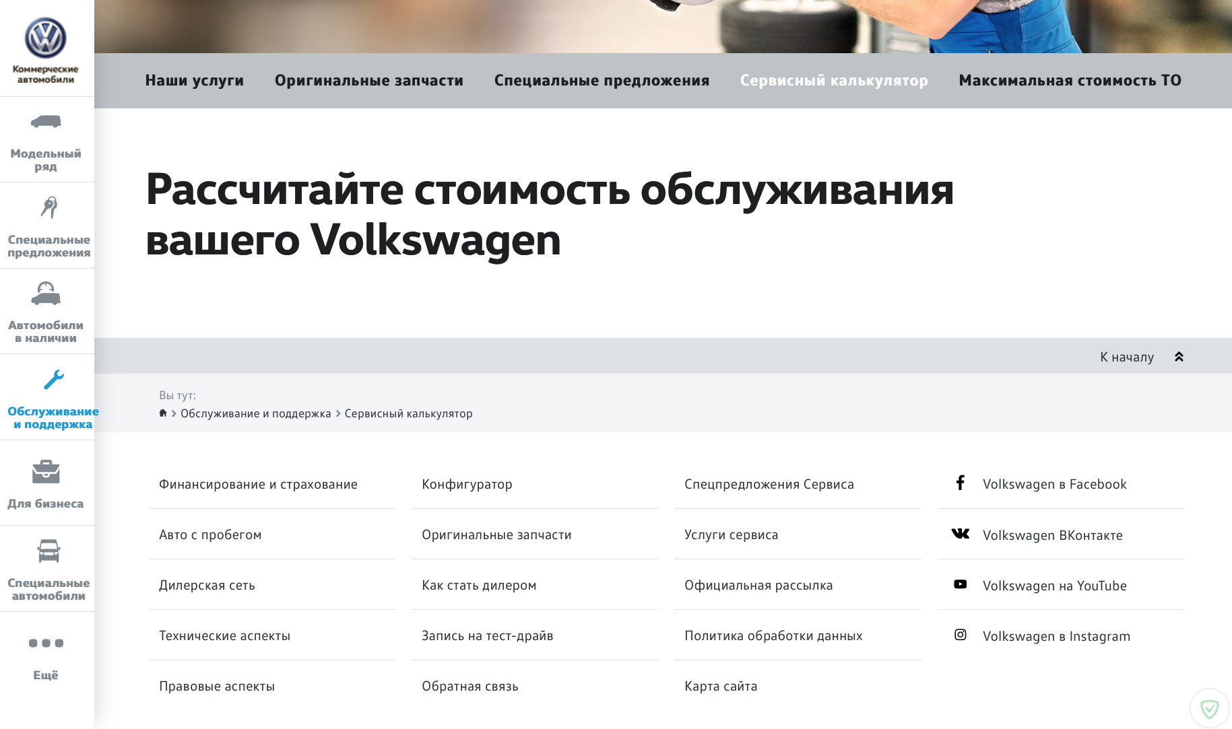Click the home icon in breadcrumbs
The image size is (1232, 729).
coord(163,413)
